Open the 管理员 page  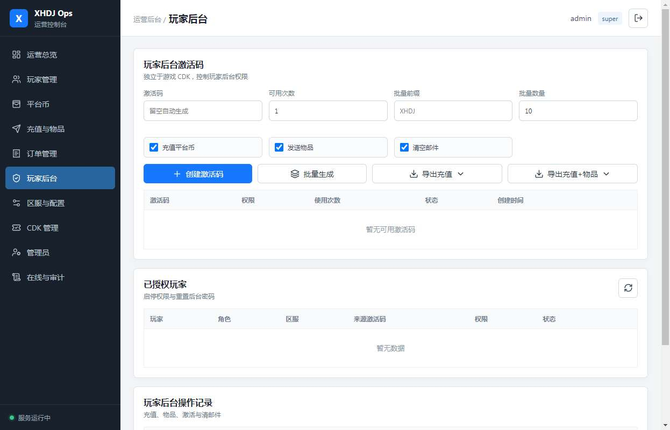[60, 253]
